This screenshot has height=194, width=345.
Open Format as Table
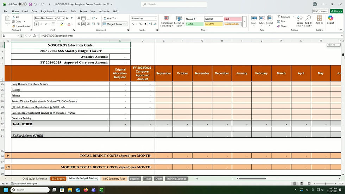coord(179,21)
